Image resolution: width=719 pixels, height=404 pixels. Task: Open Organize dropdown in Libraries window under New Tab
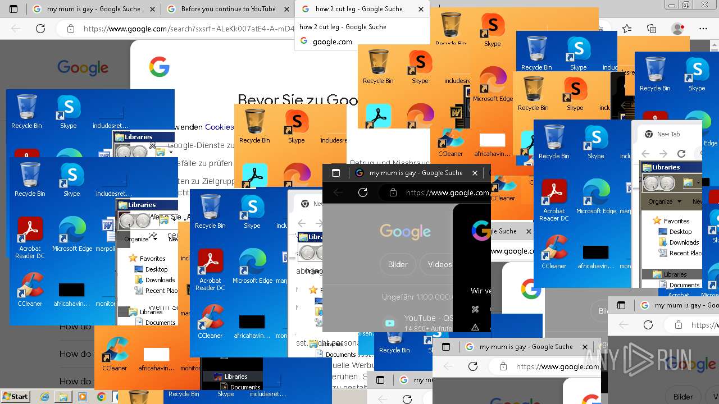(x=665, y=201)
